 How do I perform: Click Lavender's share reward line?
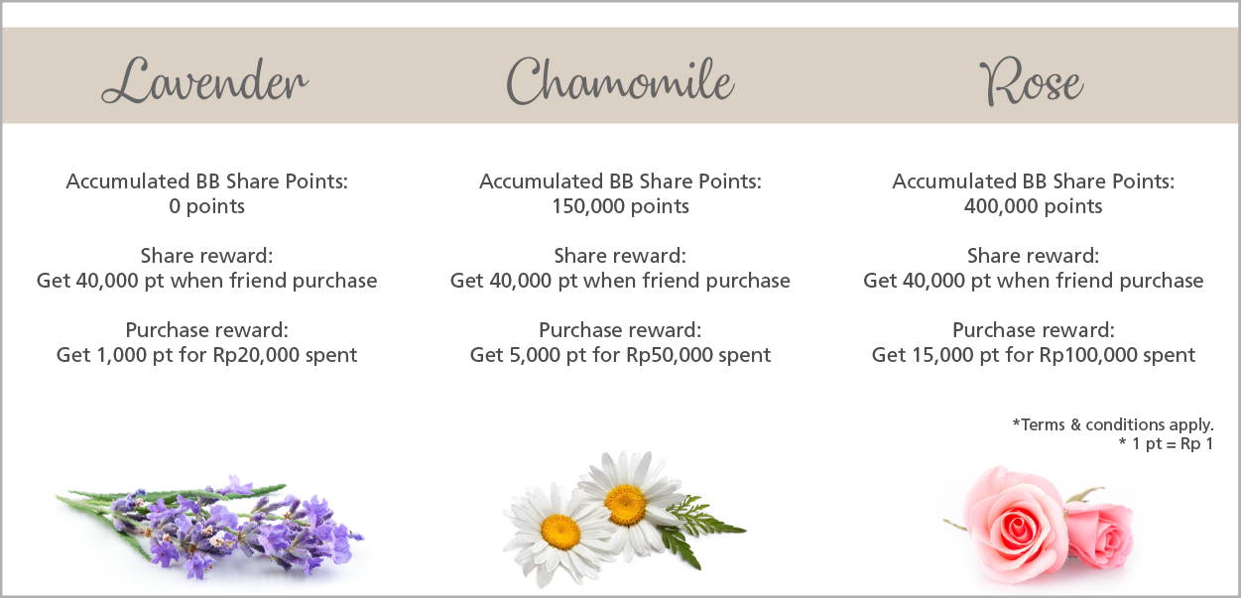207,281
